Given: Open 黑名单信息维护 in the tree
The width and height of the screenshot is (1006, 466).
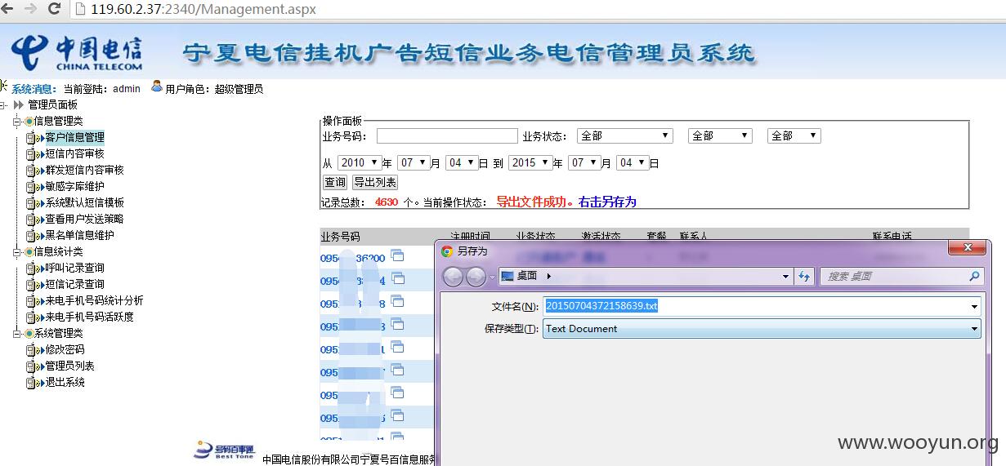Looking at the screenshot, I should pos(79,235).
